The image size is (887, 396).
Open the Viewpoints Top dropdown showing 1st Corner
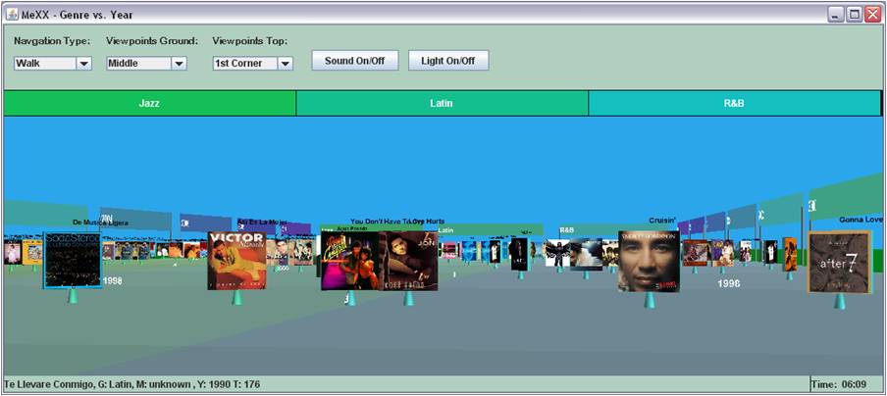[x=252, y=64]
